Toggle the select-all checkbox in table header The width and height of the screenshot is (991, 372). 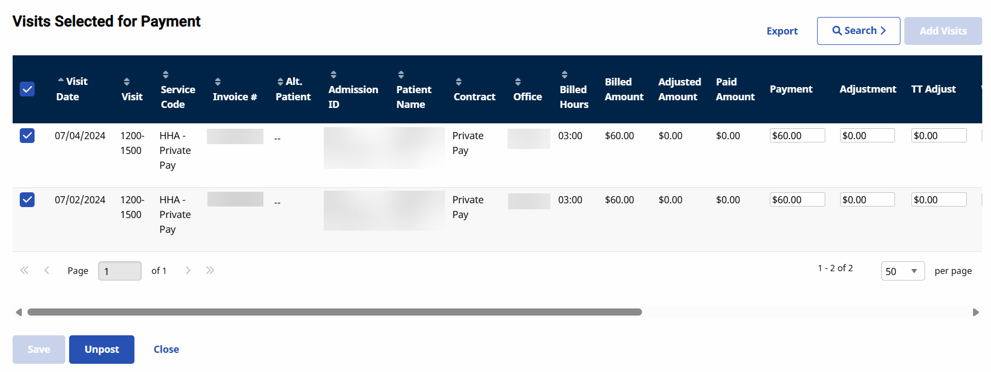[x=27, y=89]
